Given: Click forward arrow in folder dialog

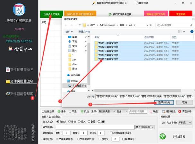Looking at the screenshot, I should [72, 25].
